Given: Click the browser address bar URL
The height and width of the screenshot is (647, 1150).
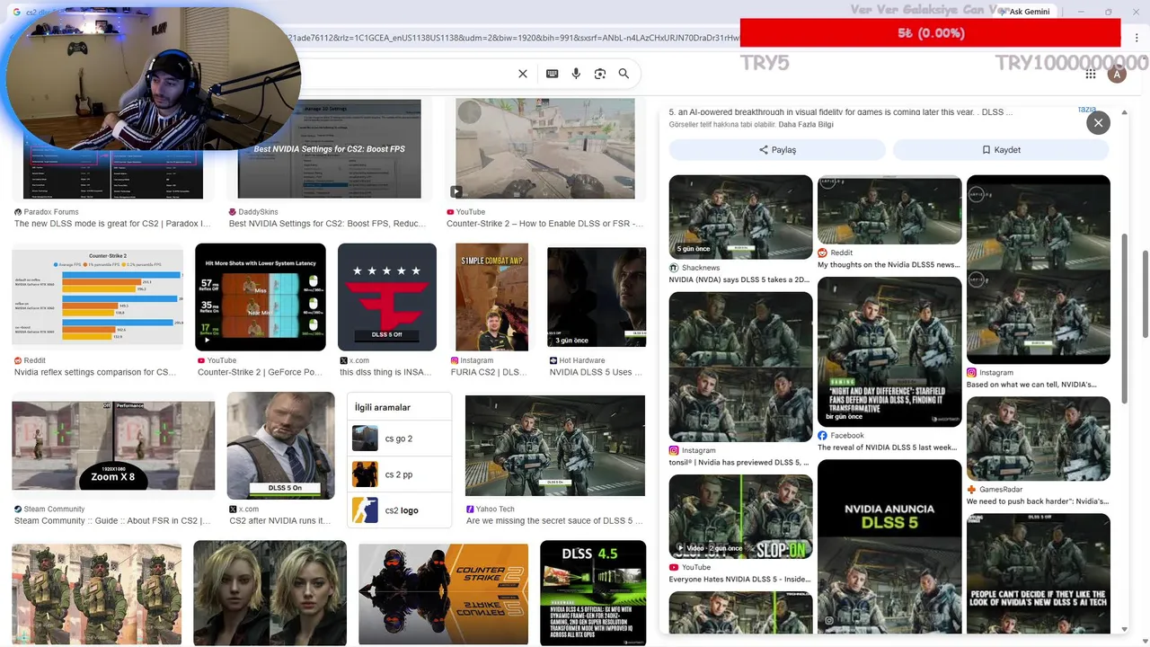Looking at the screenshot, I should click(512, 38).
